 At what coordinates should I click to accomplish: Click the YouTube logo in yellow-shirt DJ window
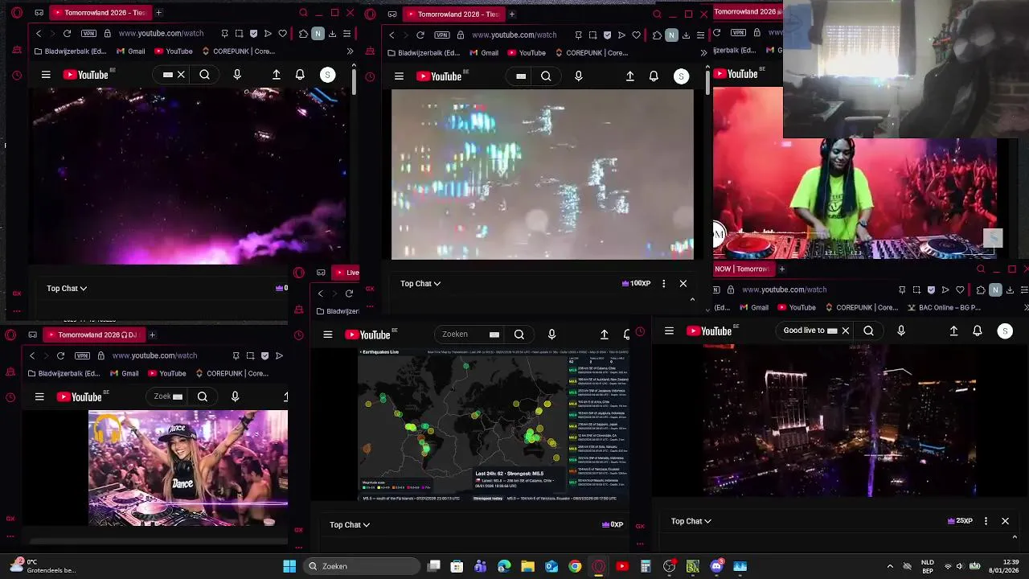[736, 74]
